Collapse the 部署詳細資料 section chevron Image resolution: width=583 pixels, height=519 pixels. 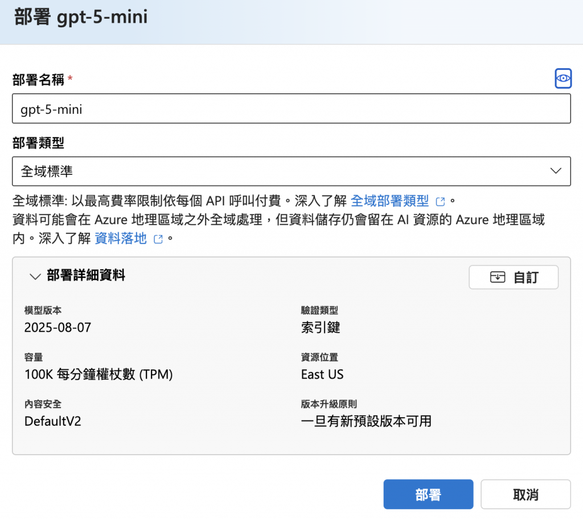click(x=35, y=277)
